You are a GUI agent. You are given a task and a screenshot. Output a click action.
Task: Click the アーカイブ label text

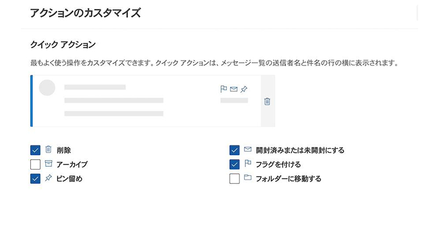point(72,165)
